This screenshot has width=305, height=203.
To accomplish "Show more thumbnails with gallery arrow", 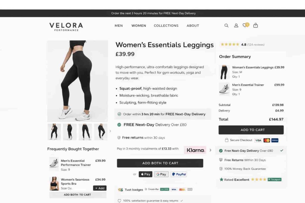I will (x=110, y=131).
